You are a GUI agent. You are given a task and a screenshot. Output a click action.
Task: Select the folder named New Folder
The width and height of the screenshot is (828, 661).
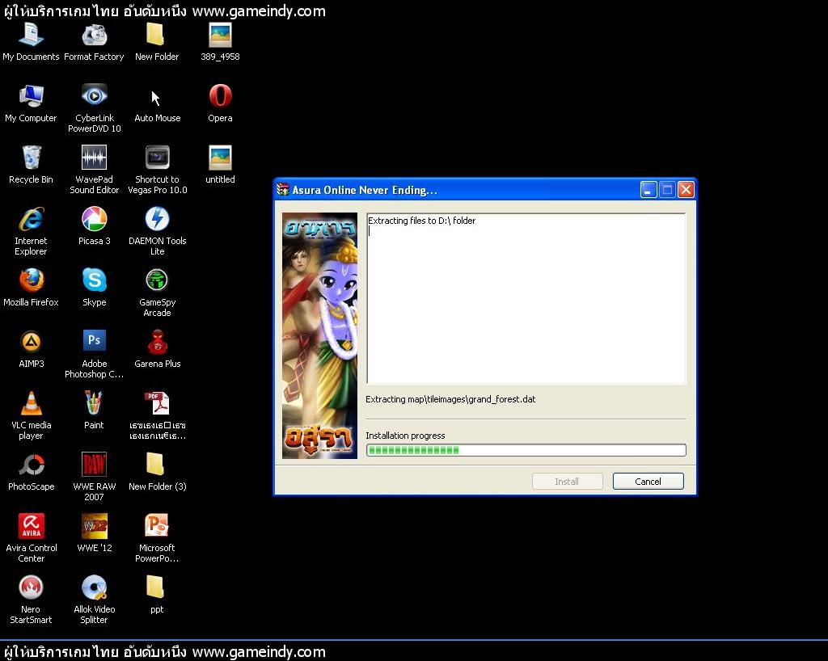coord(157,36)
